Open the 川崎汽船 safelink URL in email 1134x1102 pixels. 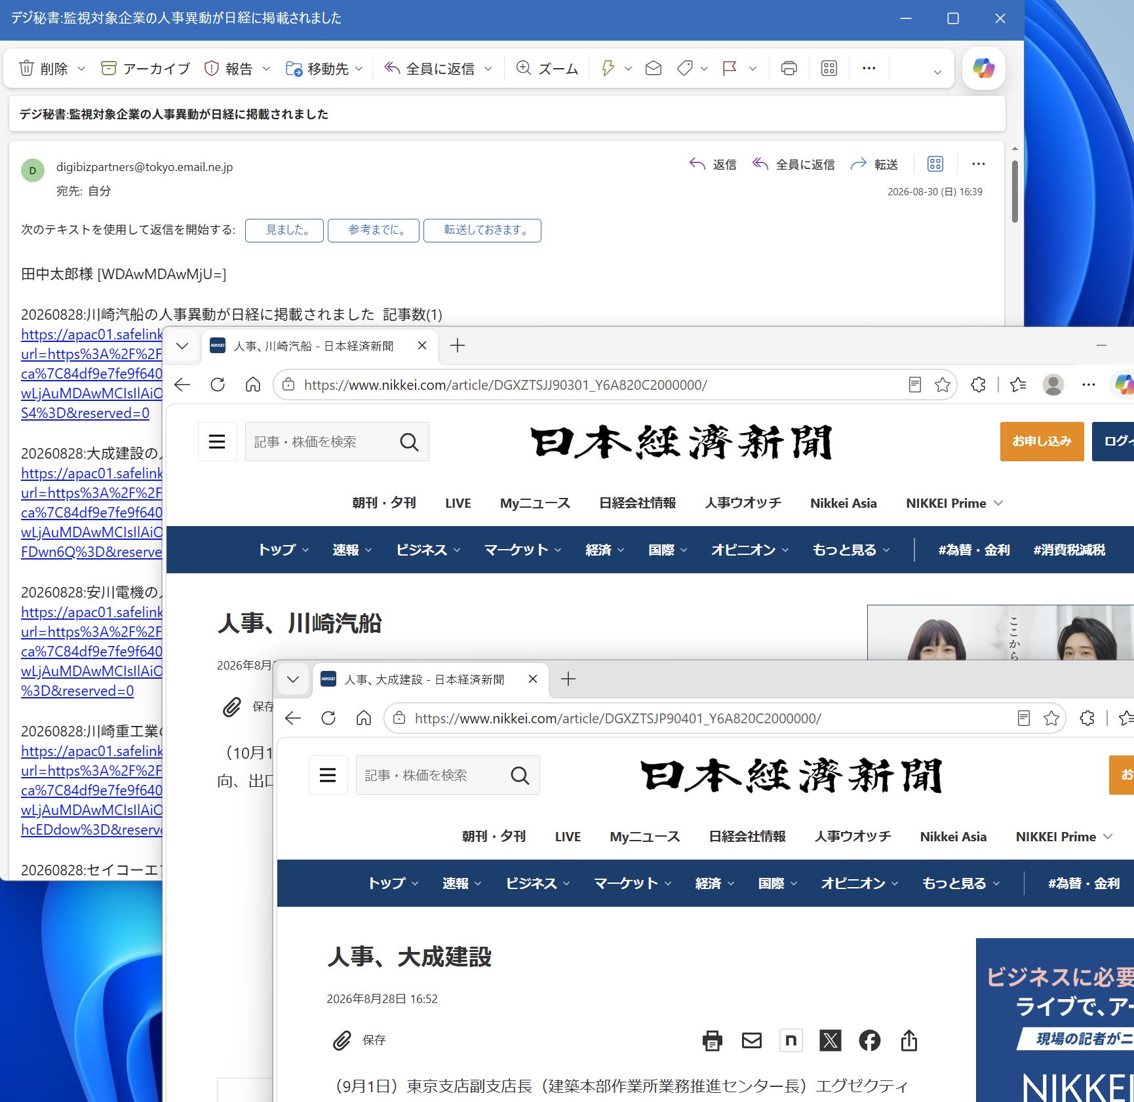click(x=92, y=373)
